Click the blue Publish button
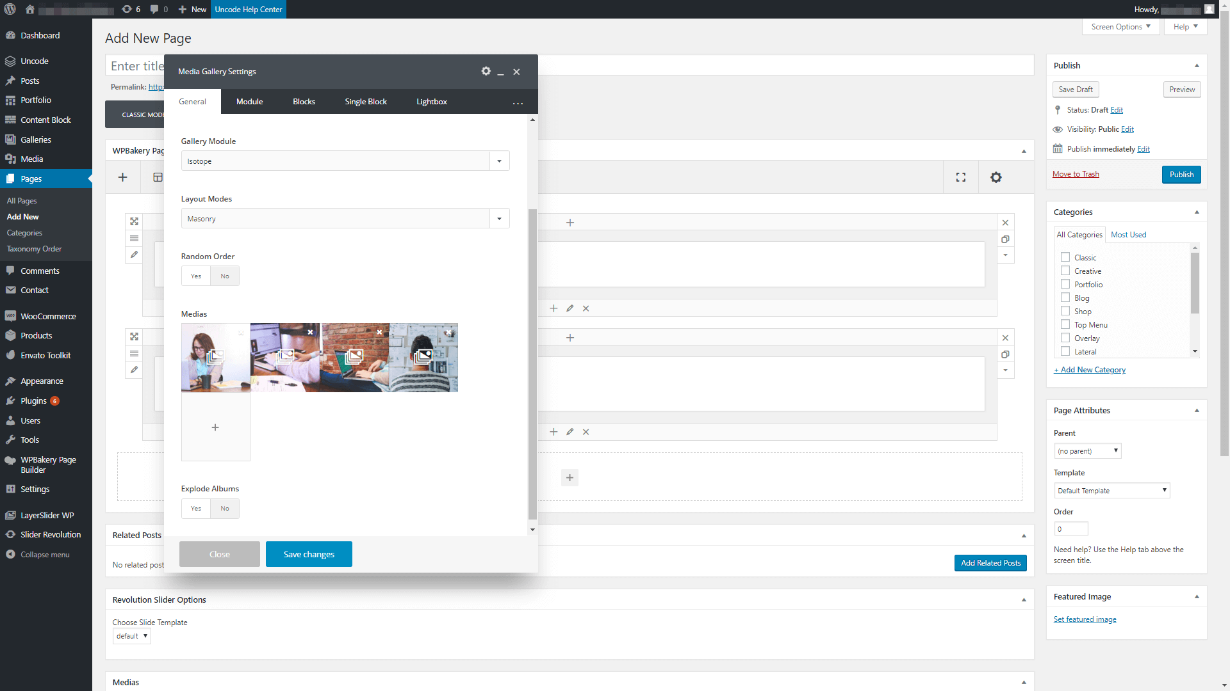The image size is (1230, 691). click(1182, 175)
